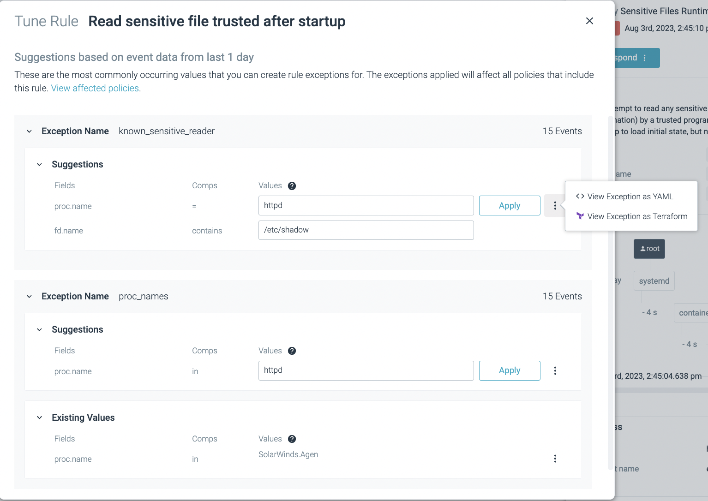Click help icon beside first Values header
The image size is (708, 501).
point(292,186)
